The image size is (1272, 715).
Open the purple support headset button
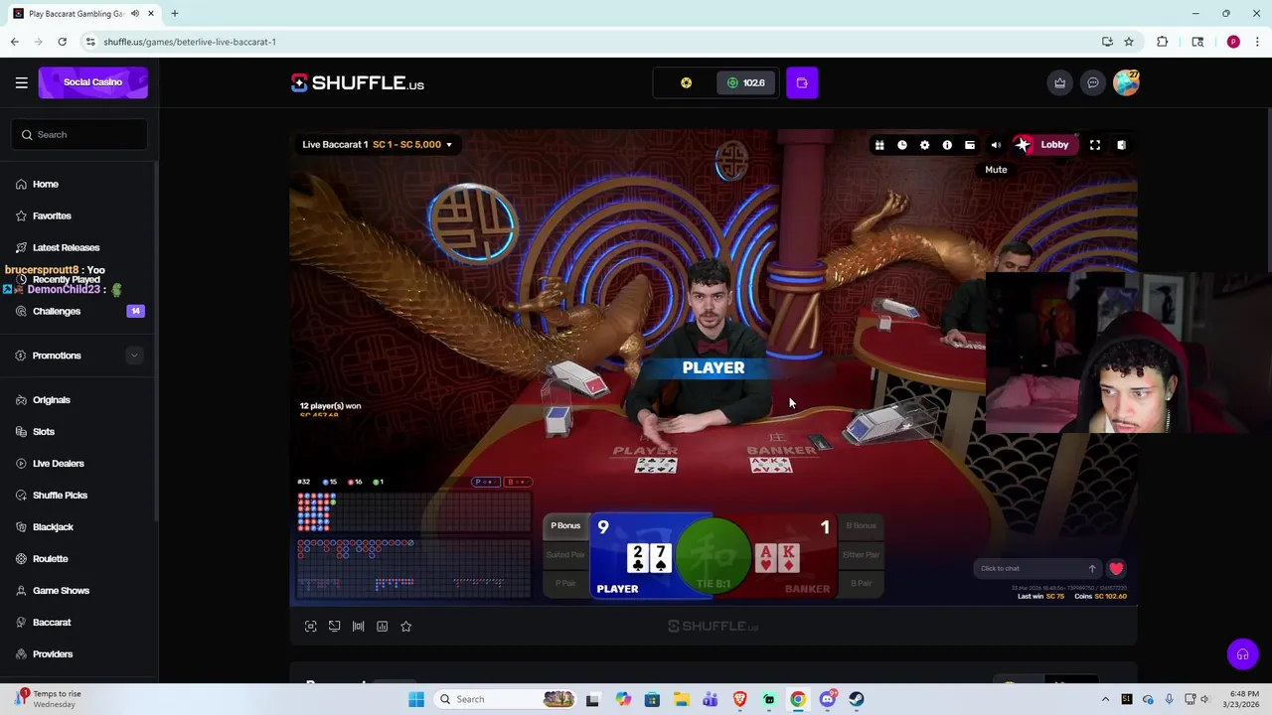click(1242, 654)
